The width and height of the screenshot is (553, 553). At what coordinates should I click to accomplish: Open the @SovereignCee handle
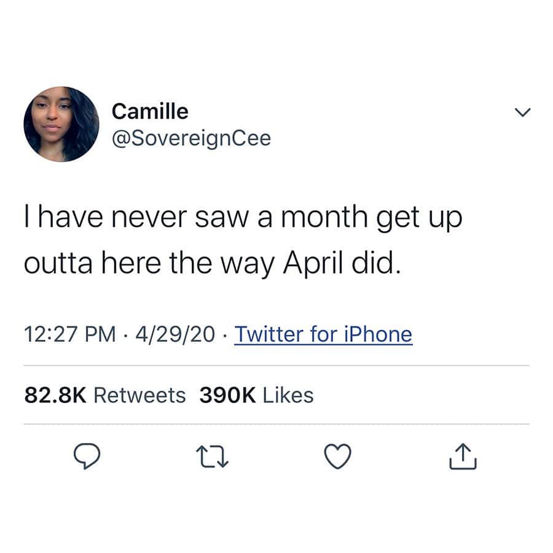tap(192, 138)
